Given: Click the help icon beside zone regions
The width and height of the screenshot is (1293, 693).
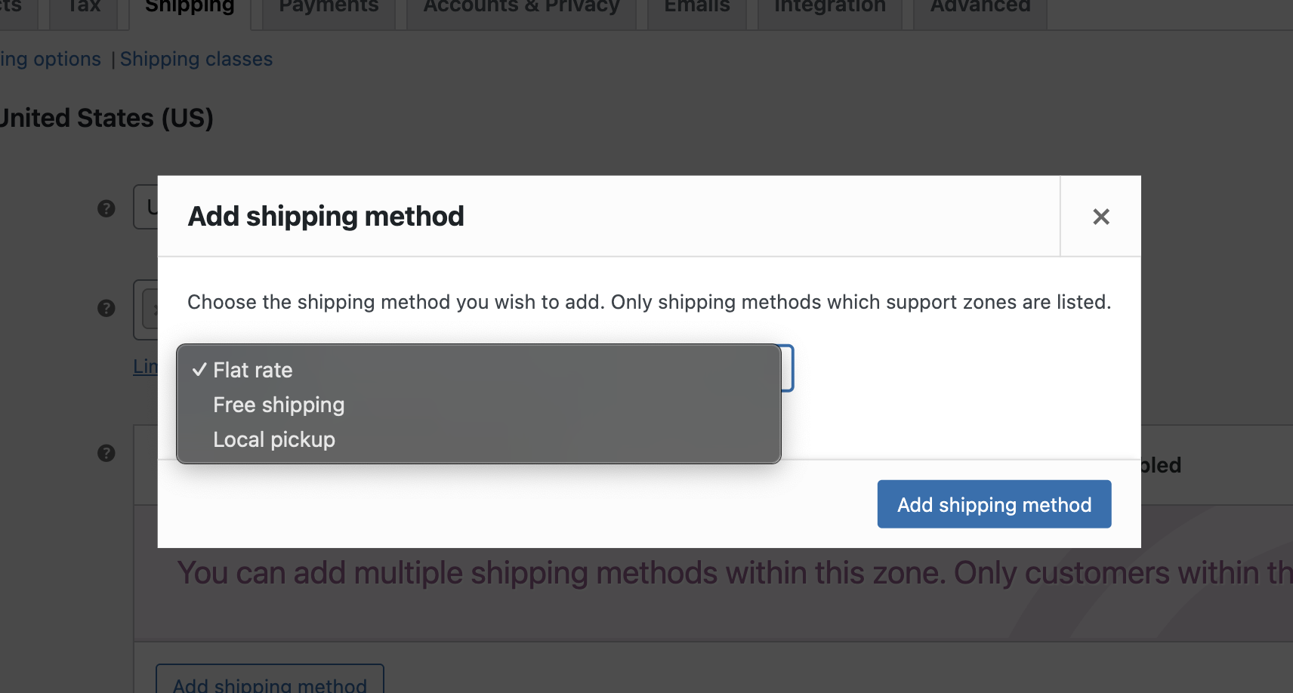Looking at the screenshot, I should coord(107,308).
